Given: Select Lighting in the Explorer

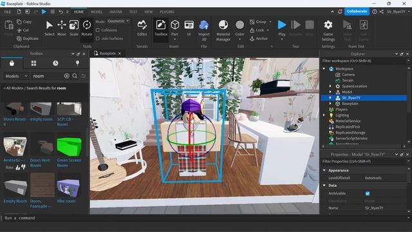Looking at the screenshot, I should (342, 115).
